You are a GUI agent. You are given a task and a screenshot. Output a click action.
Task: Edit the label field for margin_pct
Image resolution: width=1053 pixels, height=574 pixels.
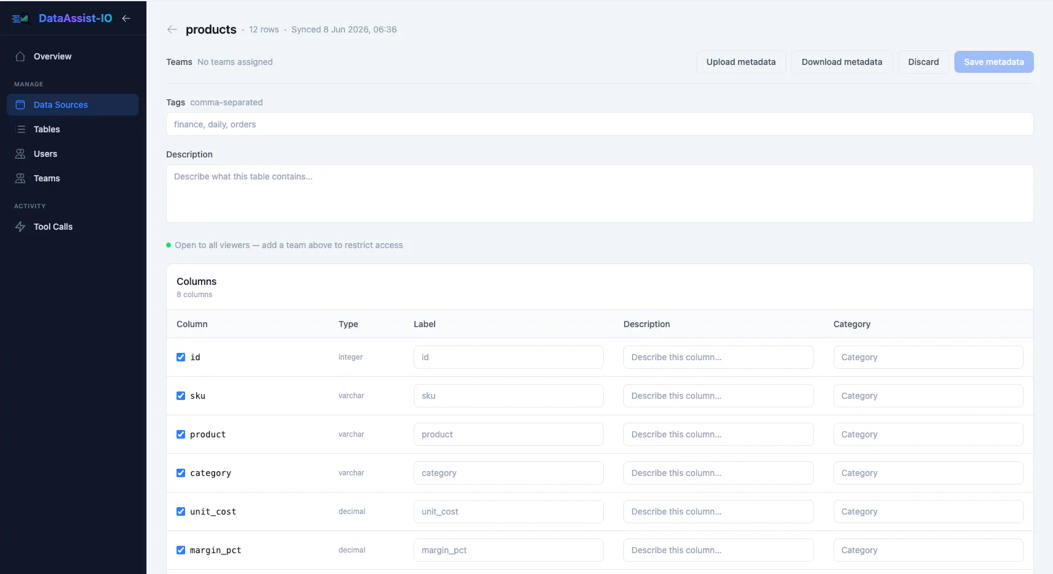[x=509, y=550]
